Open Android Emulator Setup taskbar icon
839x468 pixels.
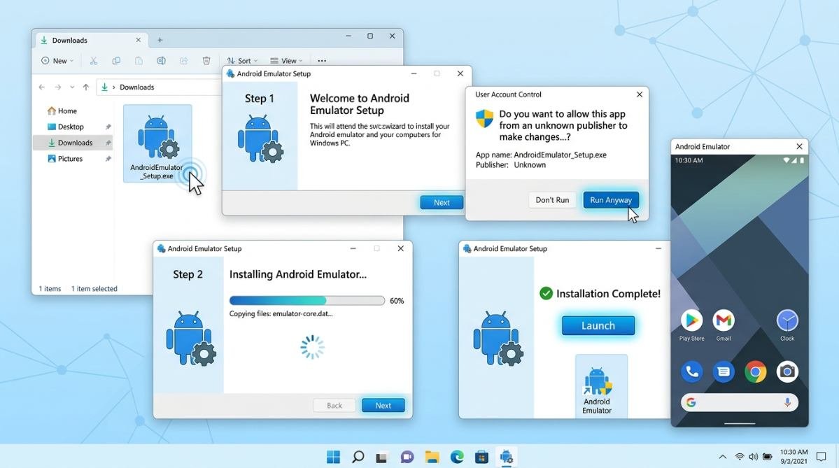click(x=506, y=457)
